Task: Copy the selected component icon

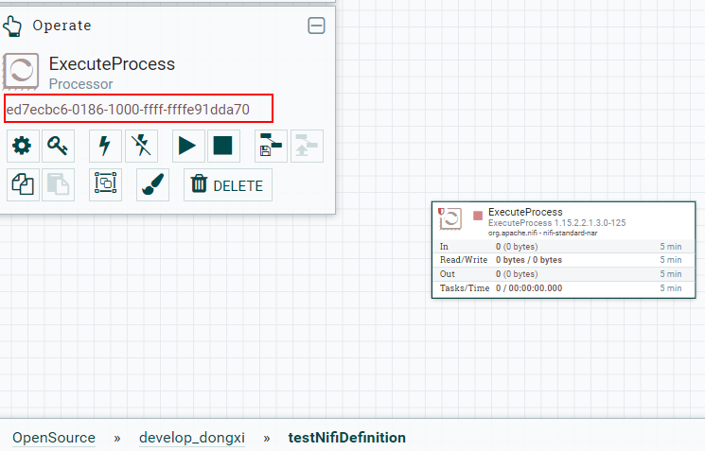Action: click(23, 184)
